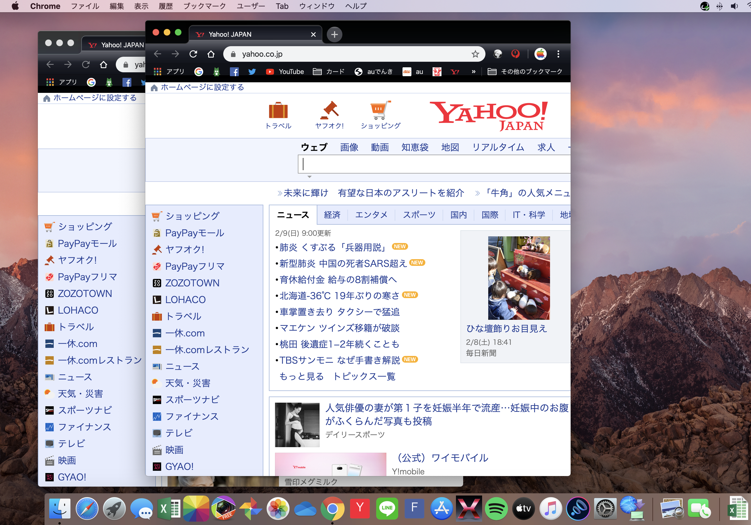Launch Safari from the Dock
This screenshot has width=751, height=525.
[87, 508]
